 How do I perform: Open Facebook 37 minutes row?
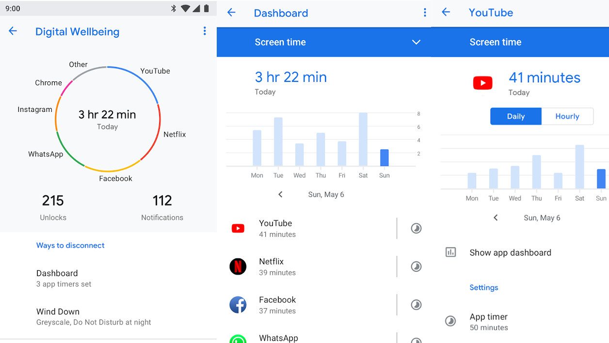point(306,305)
